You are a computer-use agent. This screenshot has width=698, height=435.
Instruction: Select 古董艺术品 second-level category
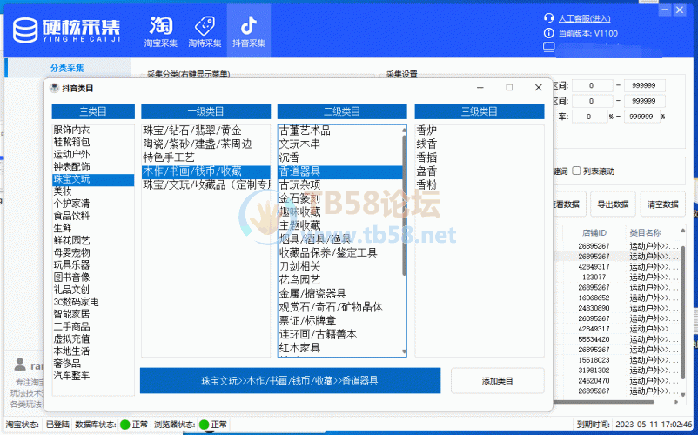(305, 130)
